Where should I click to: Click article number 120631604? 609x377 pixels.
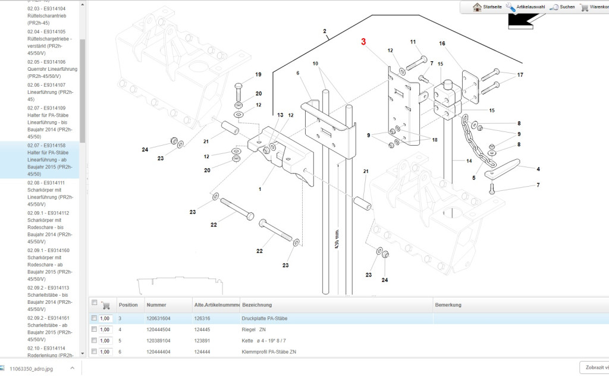click(x=158, y=318)
